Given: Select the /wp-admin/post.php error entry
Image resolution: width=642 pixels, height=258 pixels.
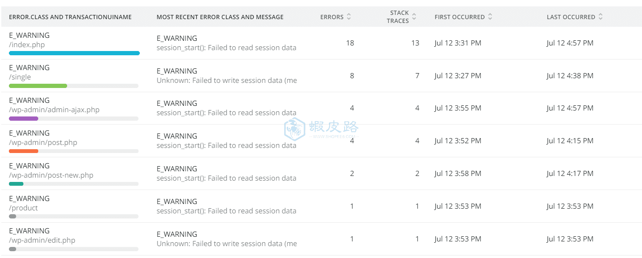Looking at the screenshot, I should [321, 141].
